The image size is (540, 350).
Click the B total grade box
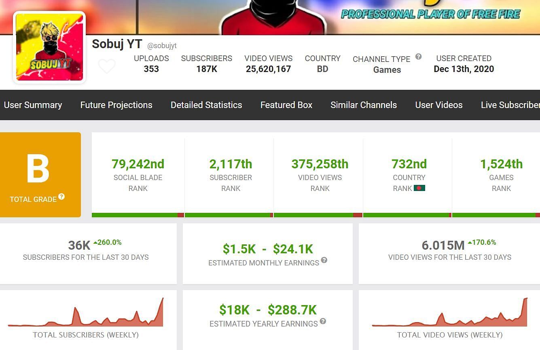click(x=40, y=175)
